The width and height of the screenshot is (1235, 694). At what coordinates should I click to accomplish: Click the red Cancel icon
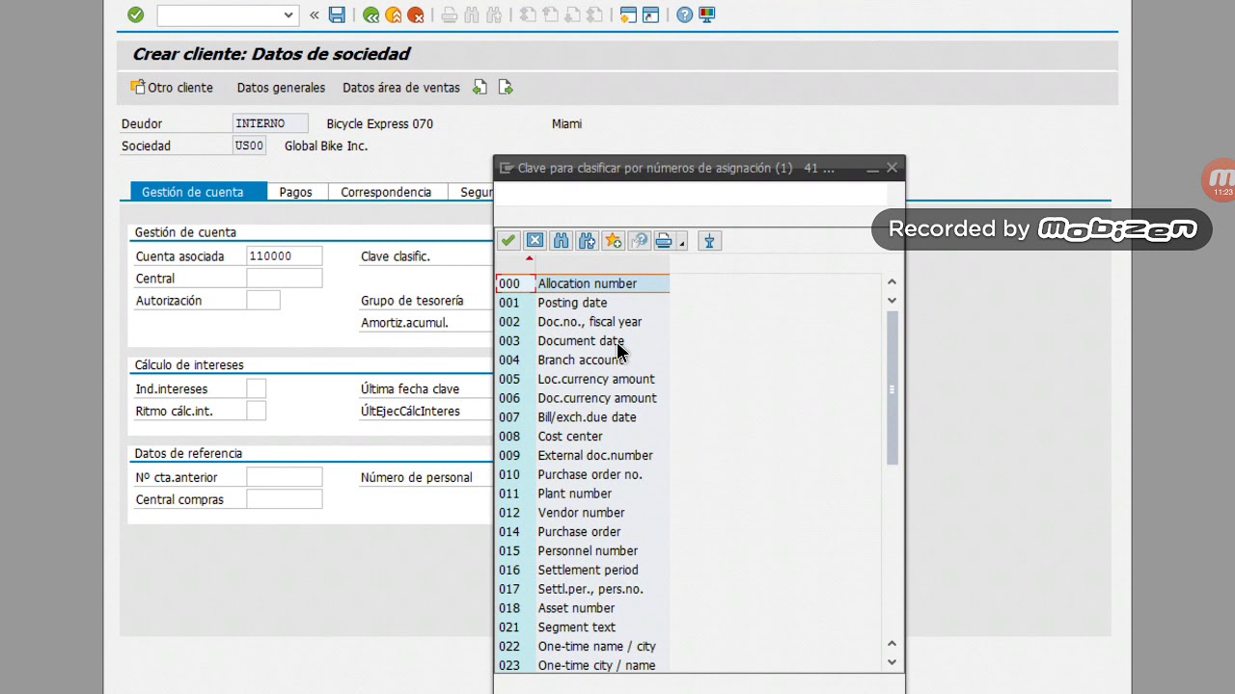point(416,14)
